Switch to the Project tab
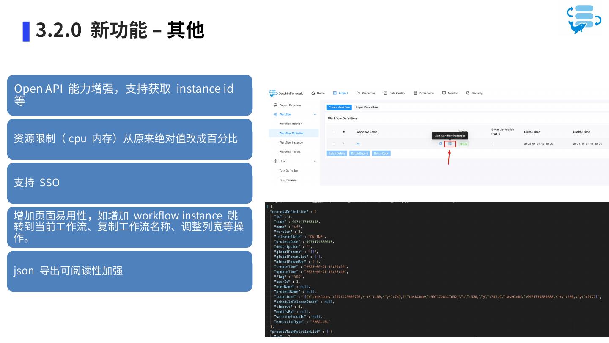This screenshot has height=343, width=609. point(340,93)
